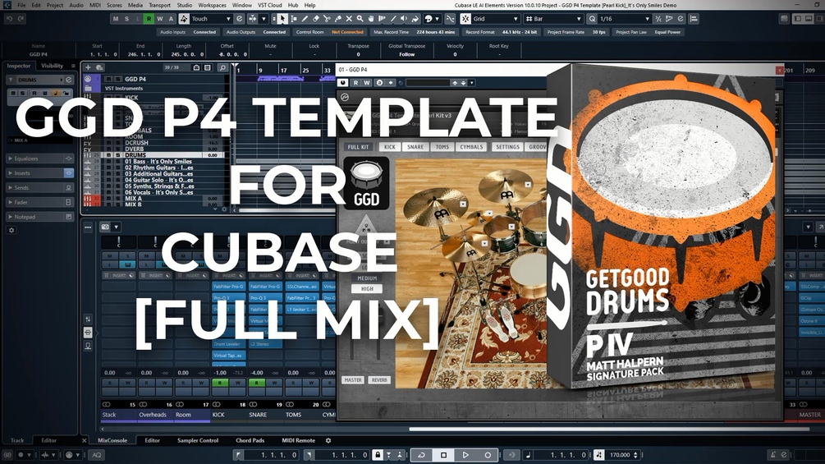Screen dimensions: 825x464
Task: Select the Range Selection tool
Action: 294,19
